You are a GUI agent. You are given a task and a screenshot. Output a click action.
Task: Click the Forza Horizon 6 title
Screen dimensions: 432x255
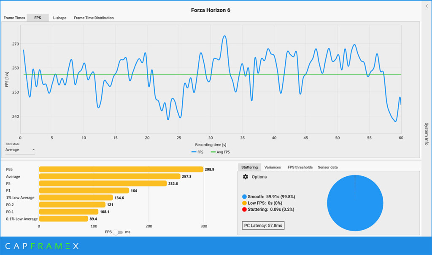211,10
